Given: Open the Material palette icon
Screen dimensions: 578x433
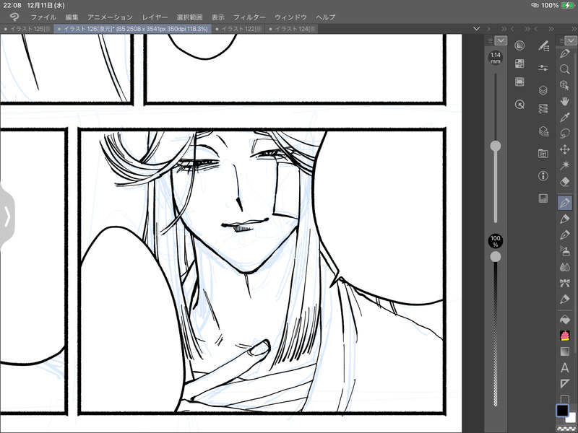Looking at the screenshot, I should tap(519, 64).
